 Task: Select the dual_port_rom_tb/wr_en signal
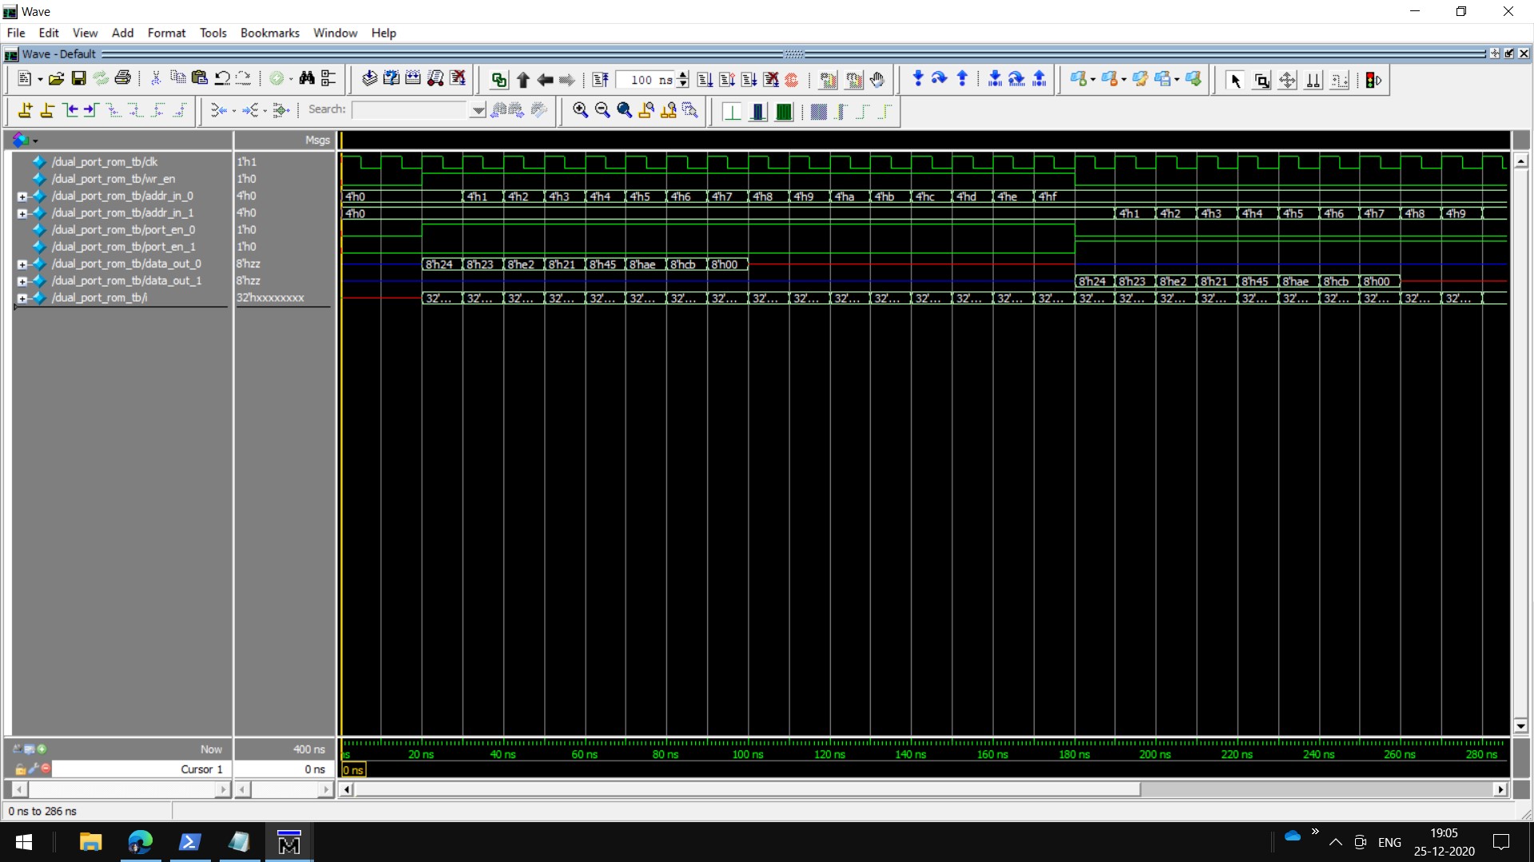click(x=113, y=179)
